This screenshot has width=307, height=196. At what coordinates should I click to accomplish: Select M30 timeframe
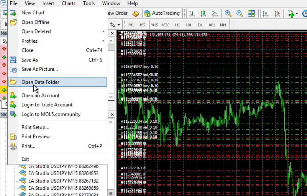coord(166,25)
